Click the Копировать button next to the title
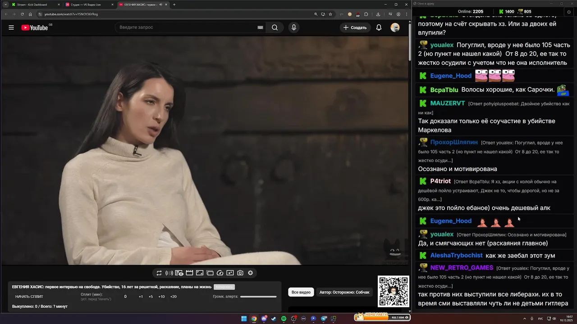The width and height of the screenshot is (577, 324). pos(224,287)
